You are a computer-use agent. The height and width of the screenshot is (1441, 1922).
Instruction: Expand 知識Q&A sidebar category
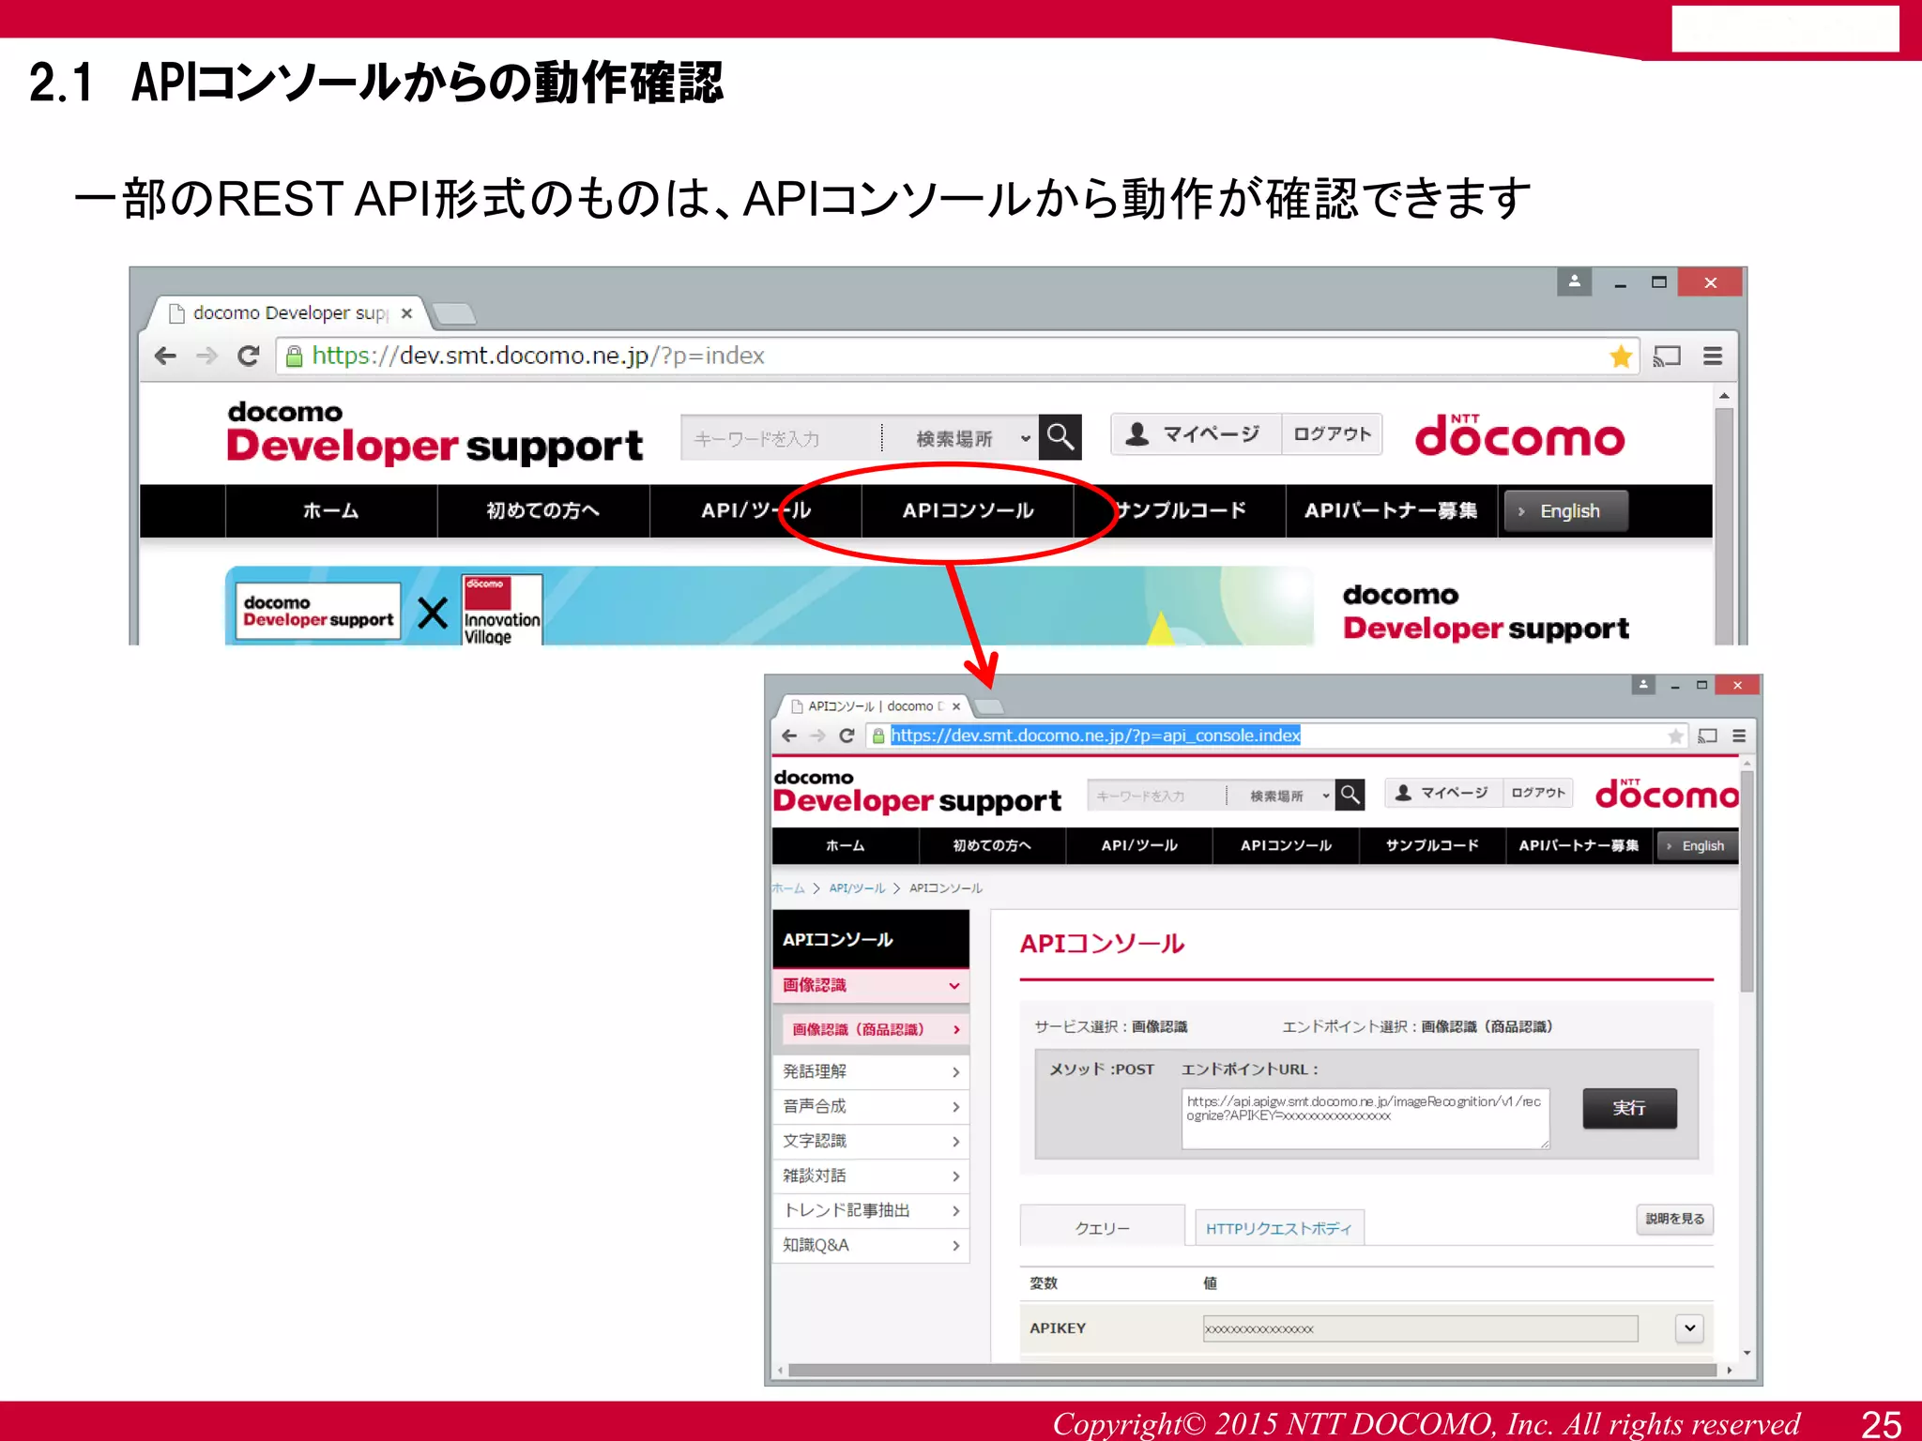coord(871,1245)
